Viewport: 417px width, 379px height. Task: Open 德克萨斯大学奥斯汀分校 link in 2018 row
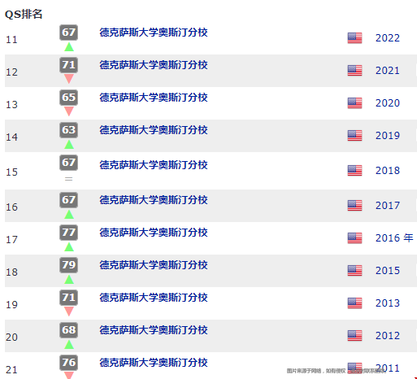(154, 165)
